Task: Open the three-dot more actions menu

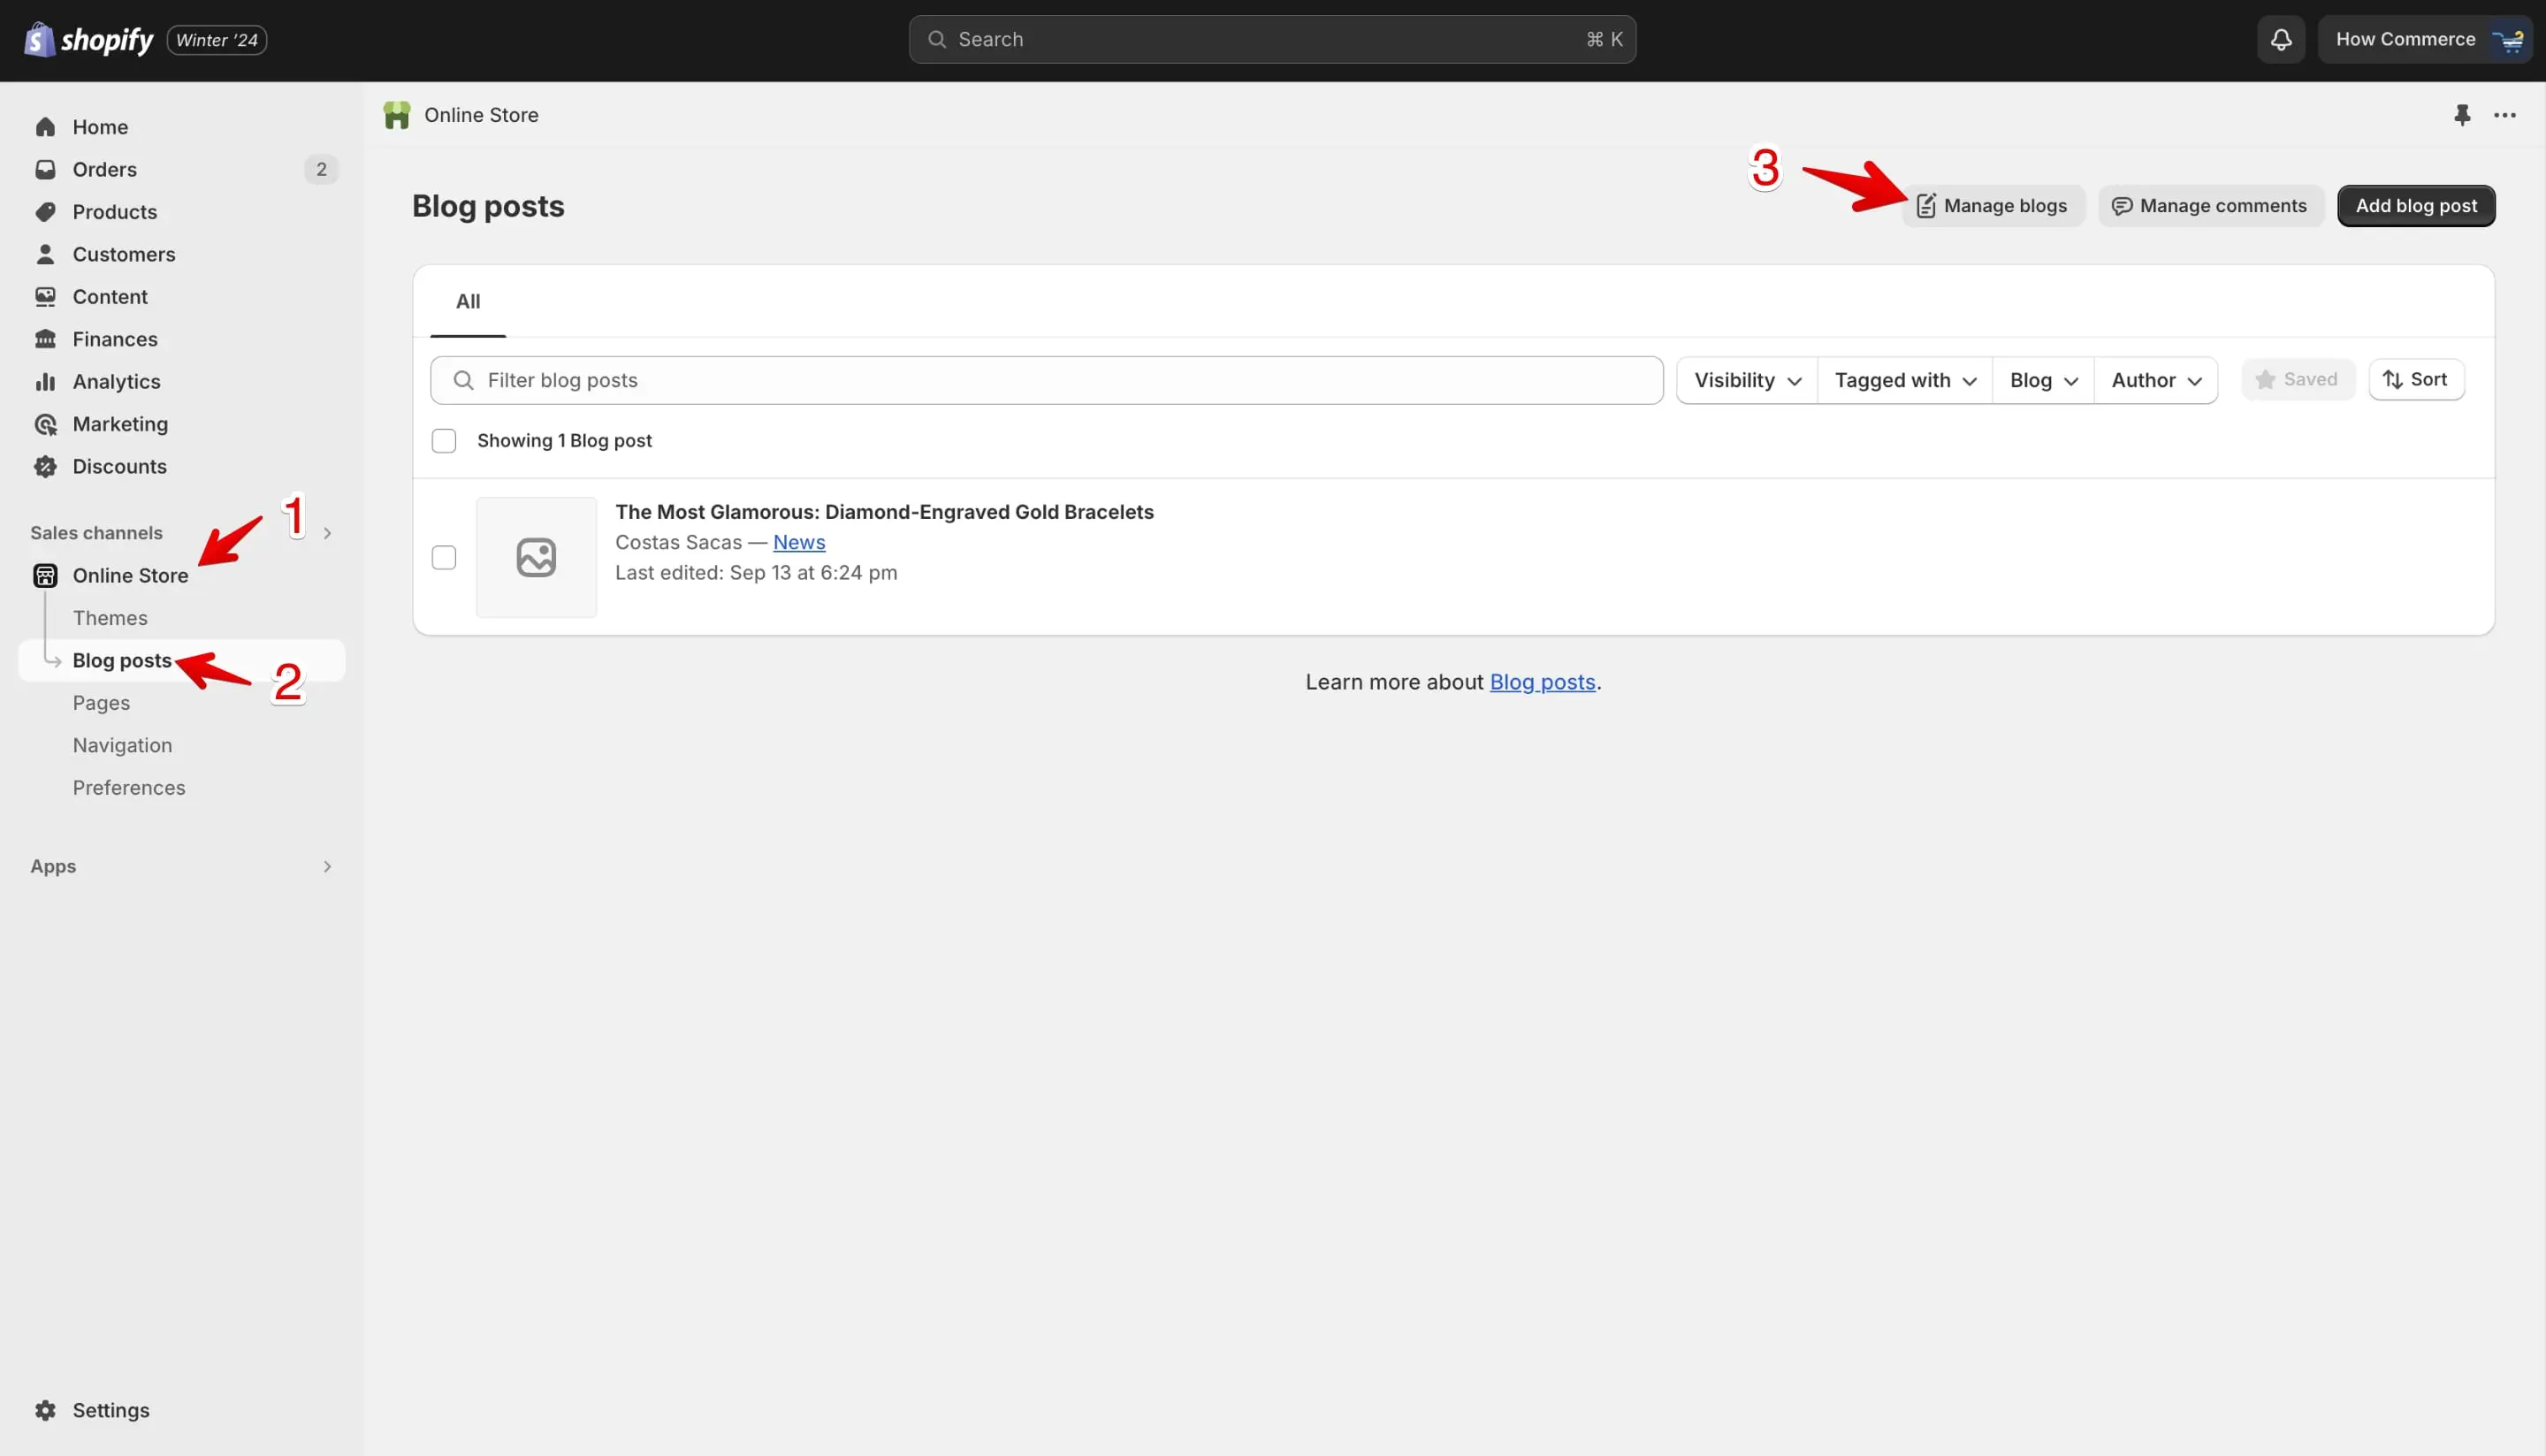Action: [2505, 115]
